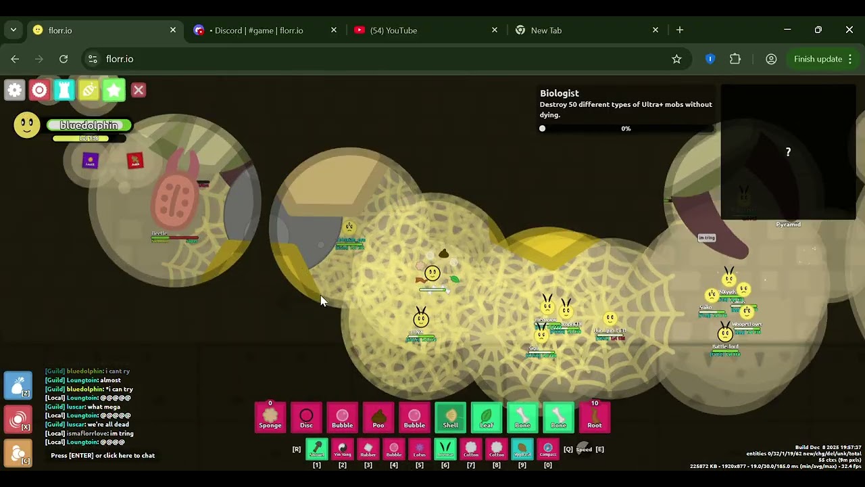Viewport: 865px width, 487px height.
Task: Click the player smiley avatar icon
Action: (x=27, y=125)
